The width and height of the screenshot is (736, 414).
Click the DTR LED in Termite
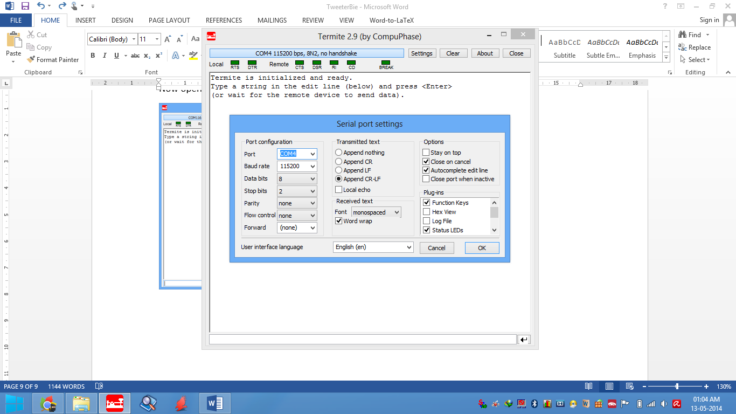pos(252,63)
